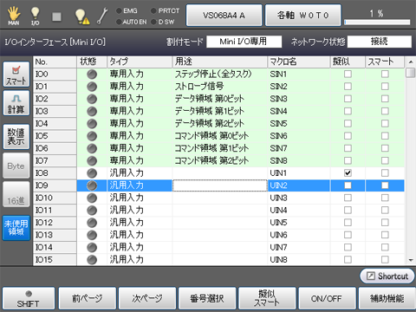Check the スマート checkbox for IO9
The image size is (416, 312).
(x=385, y=185)
